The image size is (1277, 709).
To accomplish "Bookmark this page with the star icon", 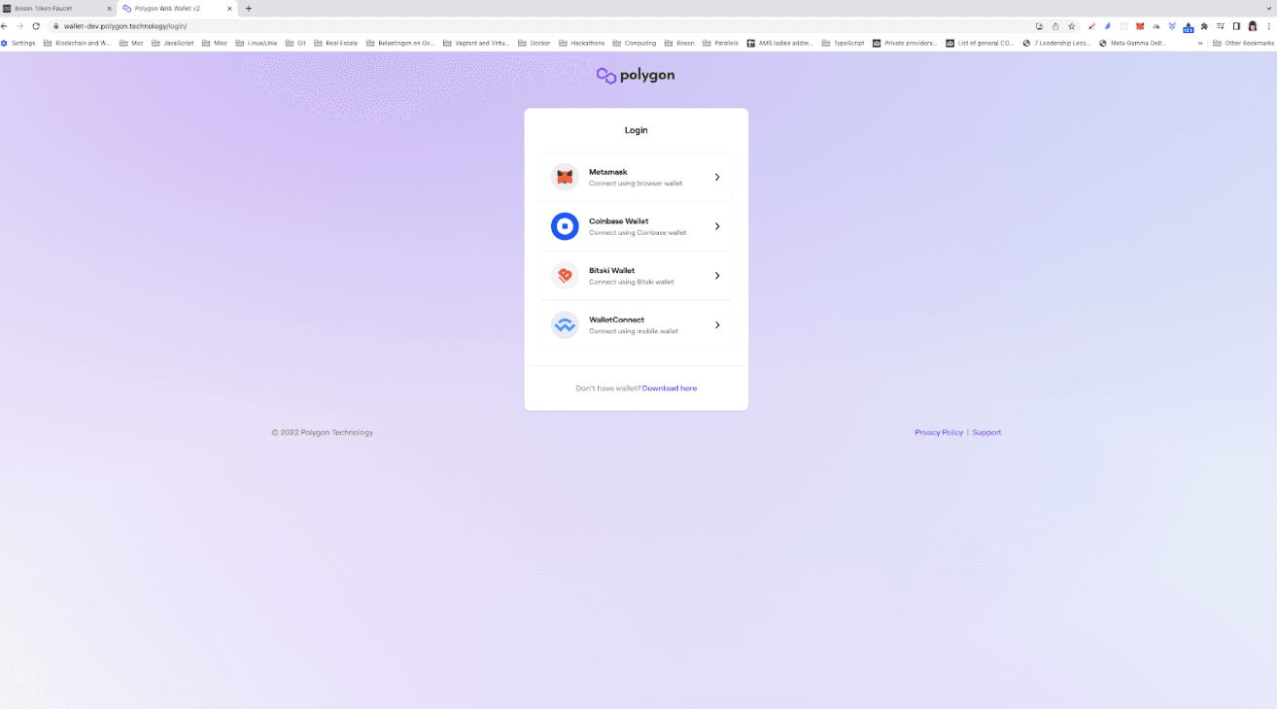I will pyautogui.click(x=1072, y=26).
